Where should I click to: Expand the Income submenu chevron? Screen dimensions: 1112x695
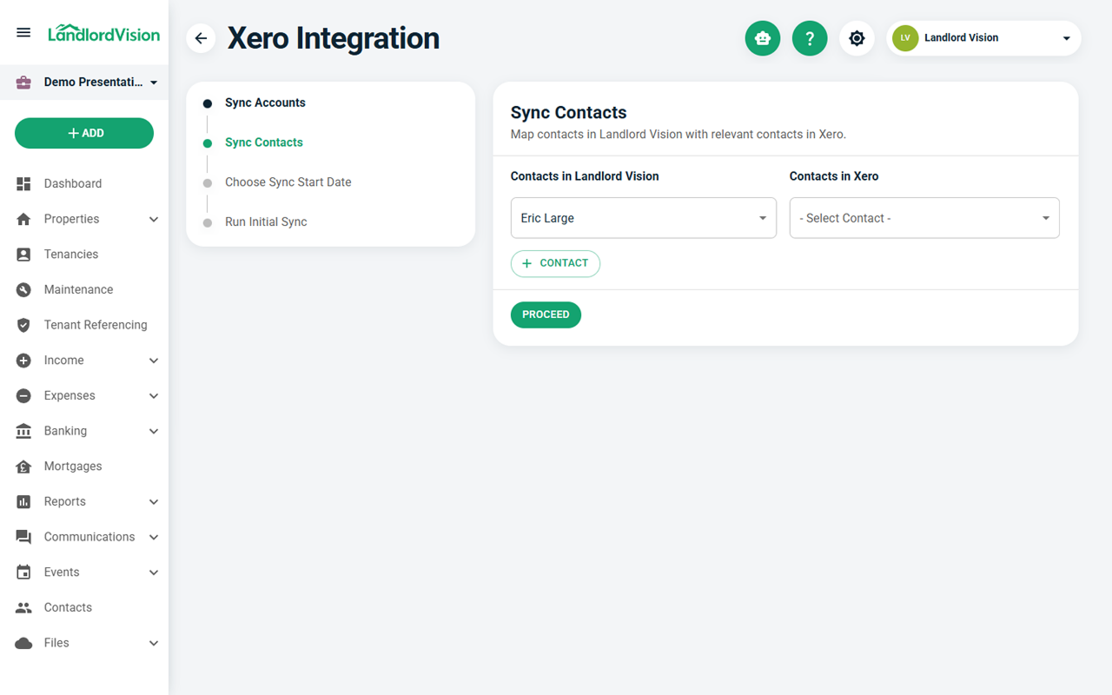click(x=154, y=361)
